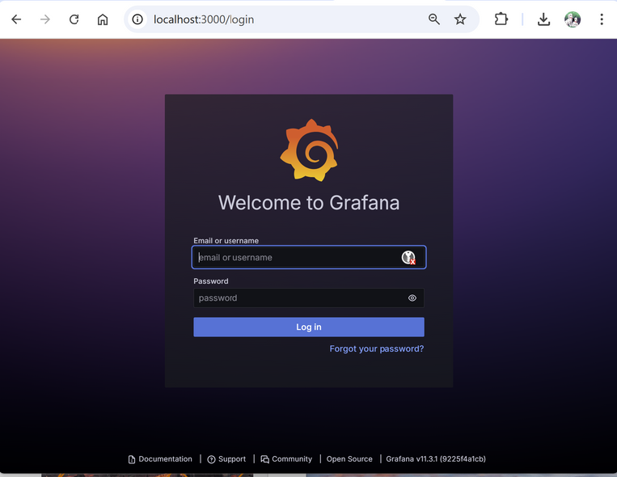Follow the Open Source footer link
This screenshot has width=617, height=477.
(349, 459)
